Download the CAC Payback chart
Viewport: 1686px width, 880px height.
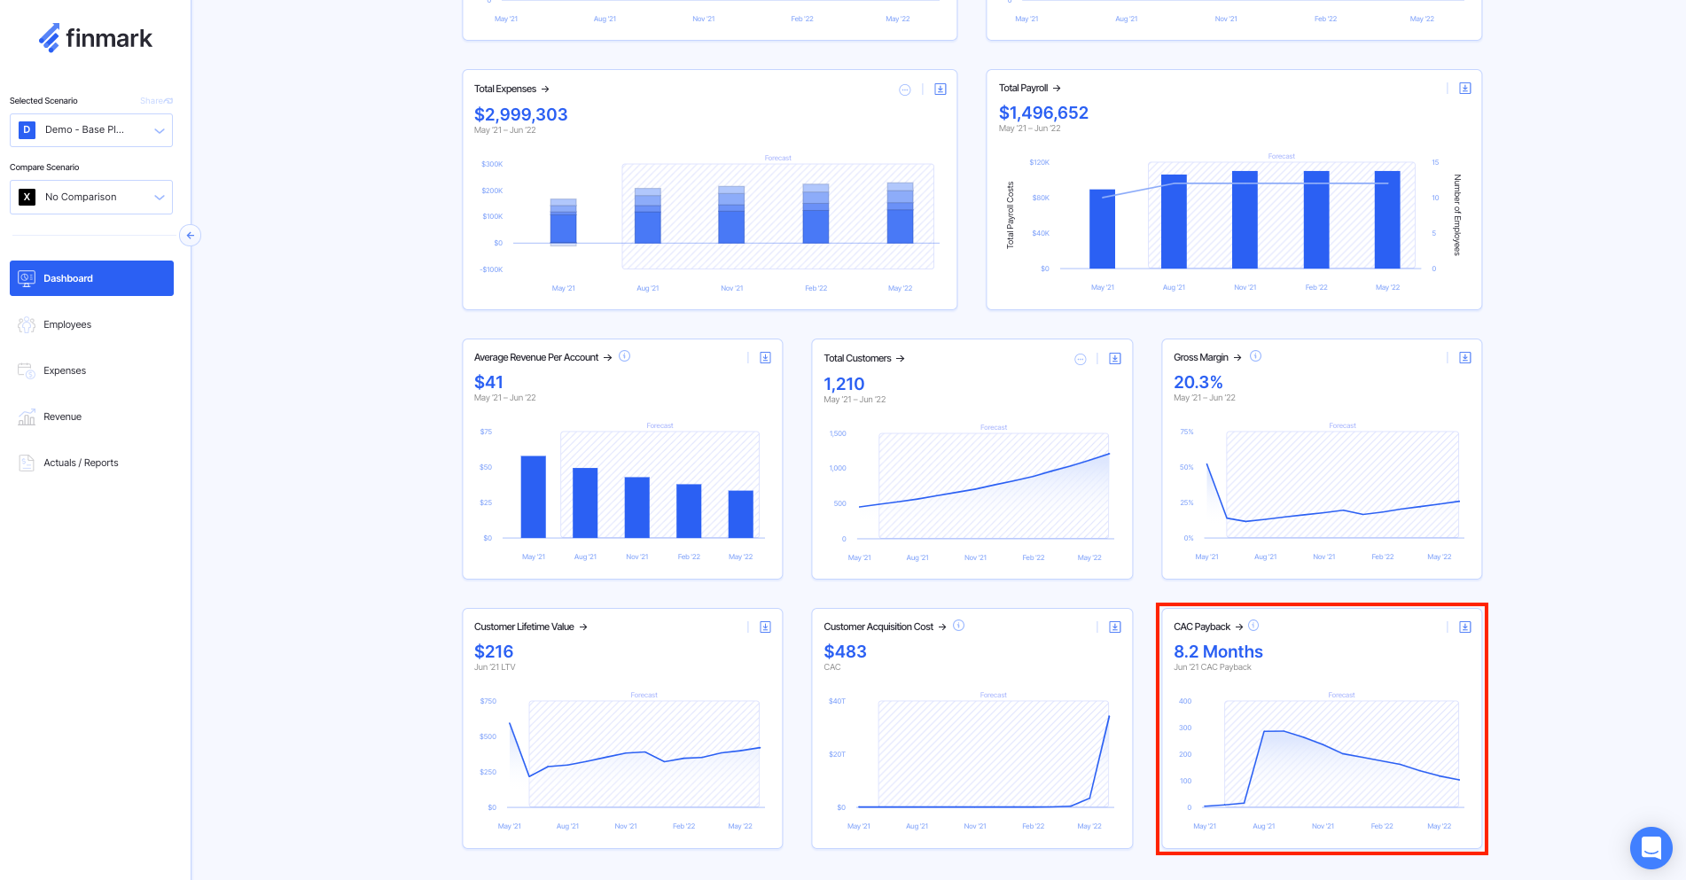[1465, 627]
